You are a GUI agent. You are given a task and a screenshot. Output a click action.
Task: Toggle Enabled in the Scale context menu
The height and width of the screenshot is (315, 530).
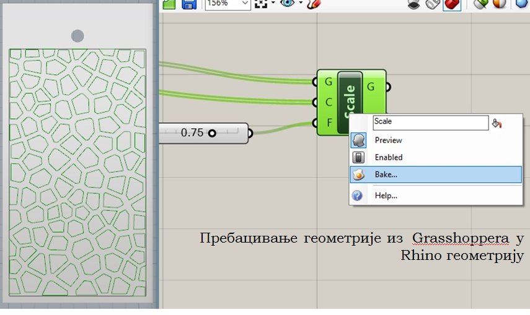436,157
